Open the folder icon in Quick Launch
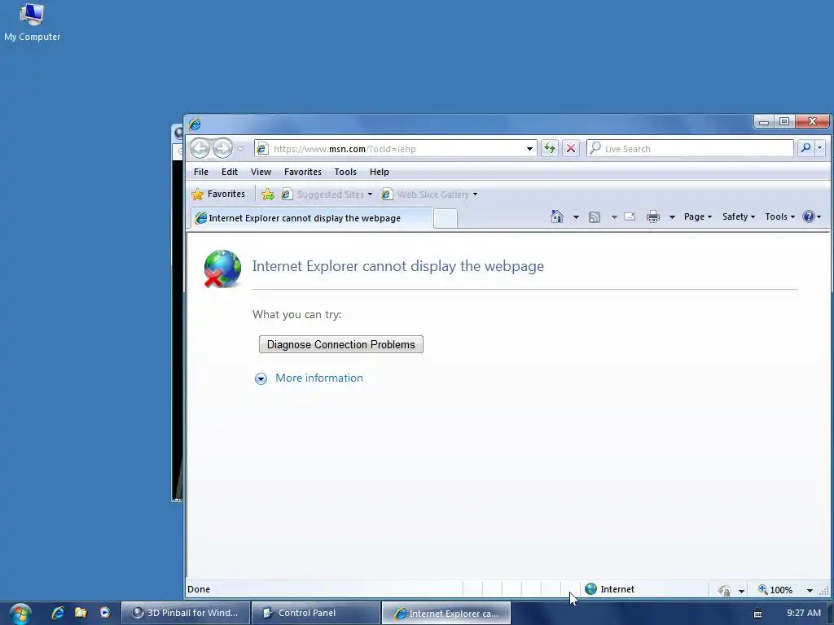 click(81, 613)
